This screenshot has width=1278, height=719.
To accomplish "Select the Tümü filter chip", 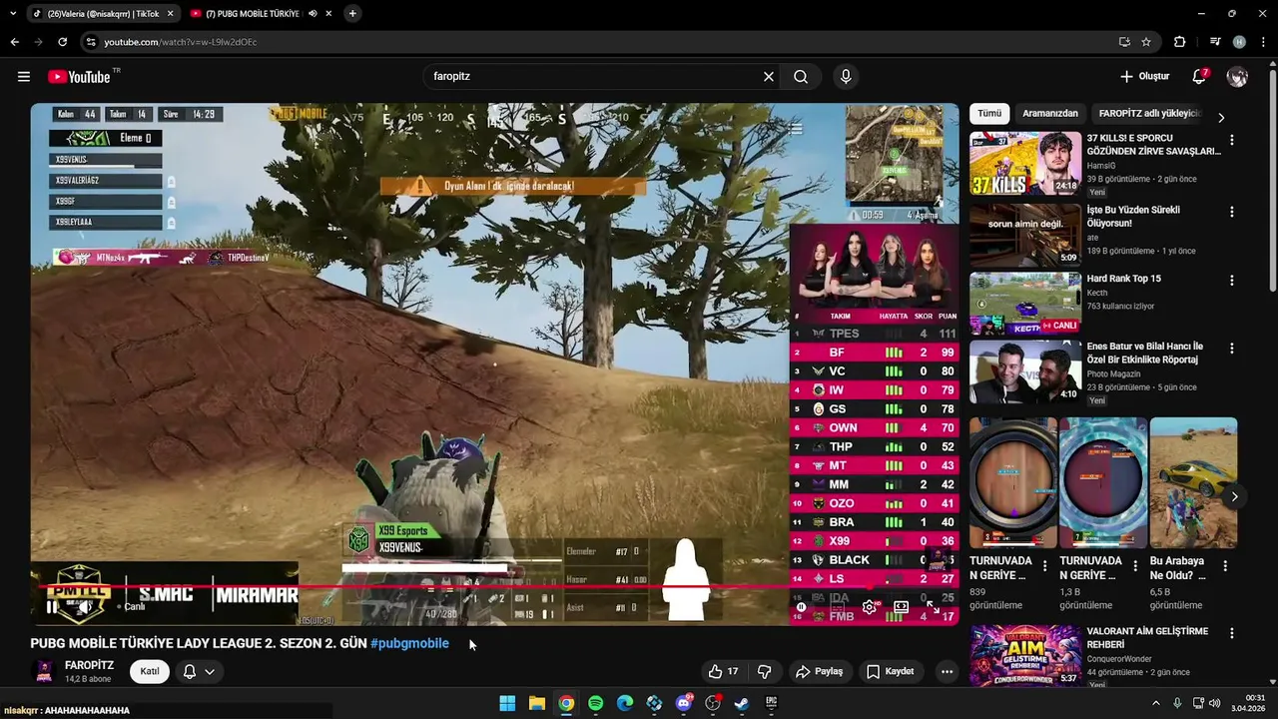I will tap(989, 114).
